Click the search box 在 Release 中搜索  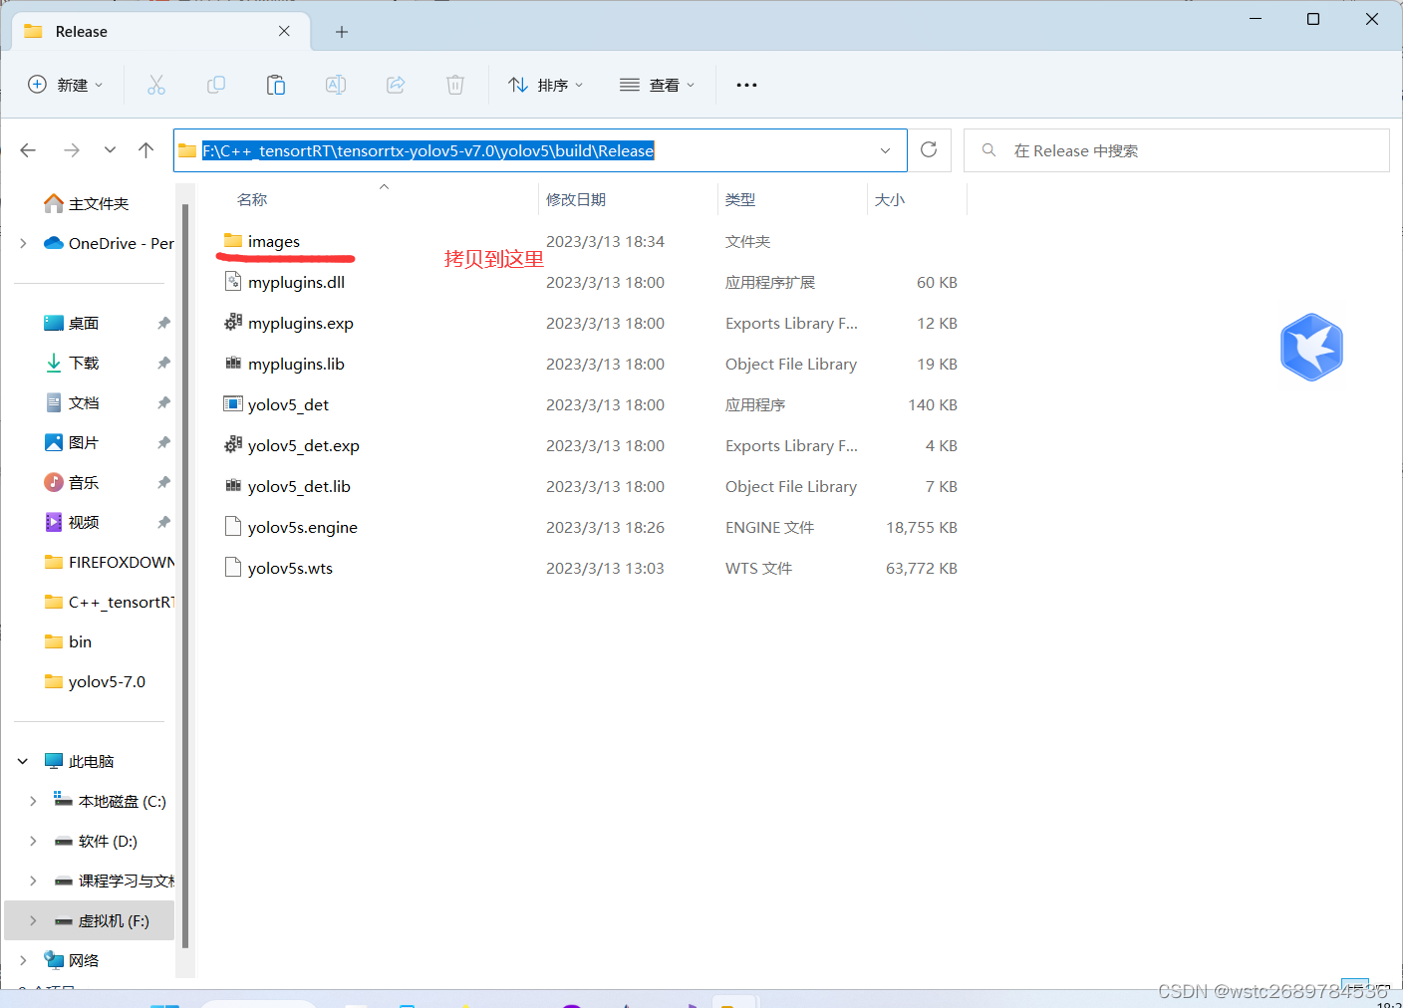1176,150
